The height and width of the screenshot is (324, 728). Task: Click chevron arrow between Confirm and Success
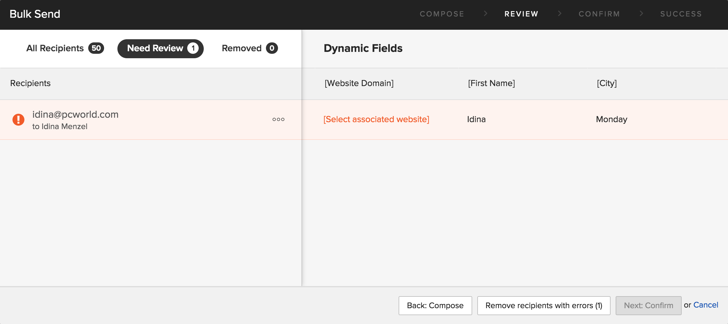click(641, 13)
